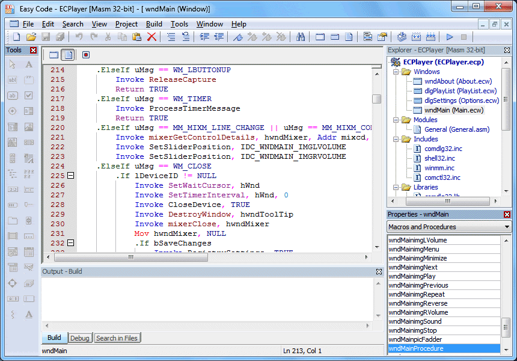Screen dimensions: 517x361
Task: Close the Properties panel
Action: coord(507,214)
